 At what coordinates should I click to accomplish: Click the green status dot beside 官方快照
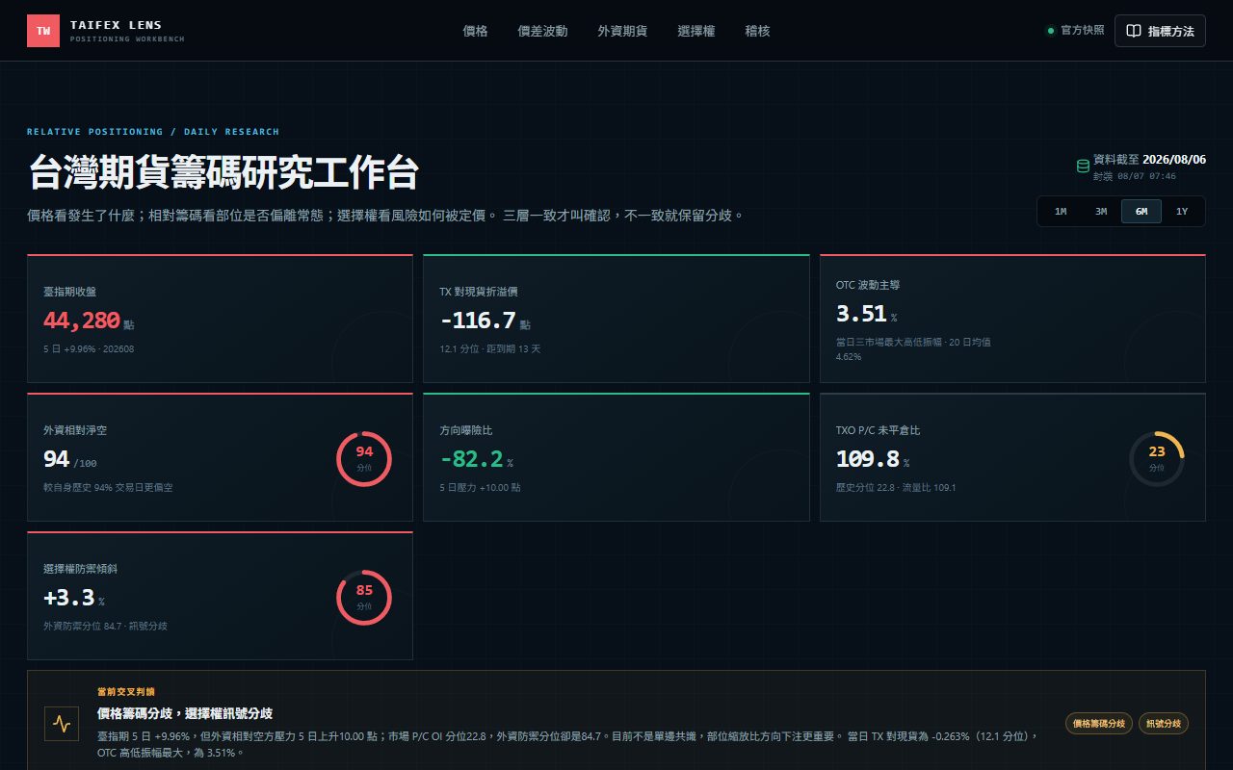[x=1051, y=31]
